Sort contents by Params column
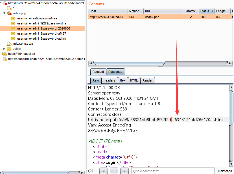This screenshot has width=234, height=174. (191, 11)
